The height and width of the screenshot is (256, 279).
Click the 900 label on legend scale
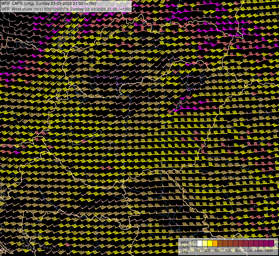tap(238, 251)
